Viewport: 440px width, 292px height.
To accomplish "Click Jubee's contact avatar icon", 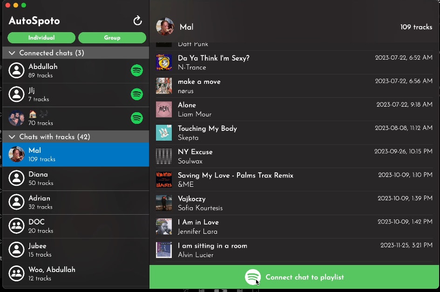I will point(17,250).
